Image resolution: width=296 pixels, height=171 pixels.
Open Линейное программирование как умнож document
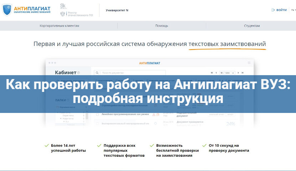[x=125, y=114]
